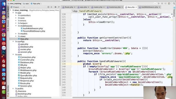Screen dimensions: 176x99
Task: Close the app.php lowercase editor tab
Action: pyautogui.click(x=88, y=7)
